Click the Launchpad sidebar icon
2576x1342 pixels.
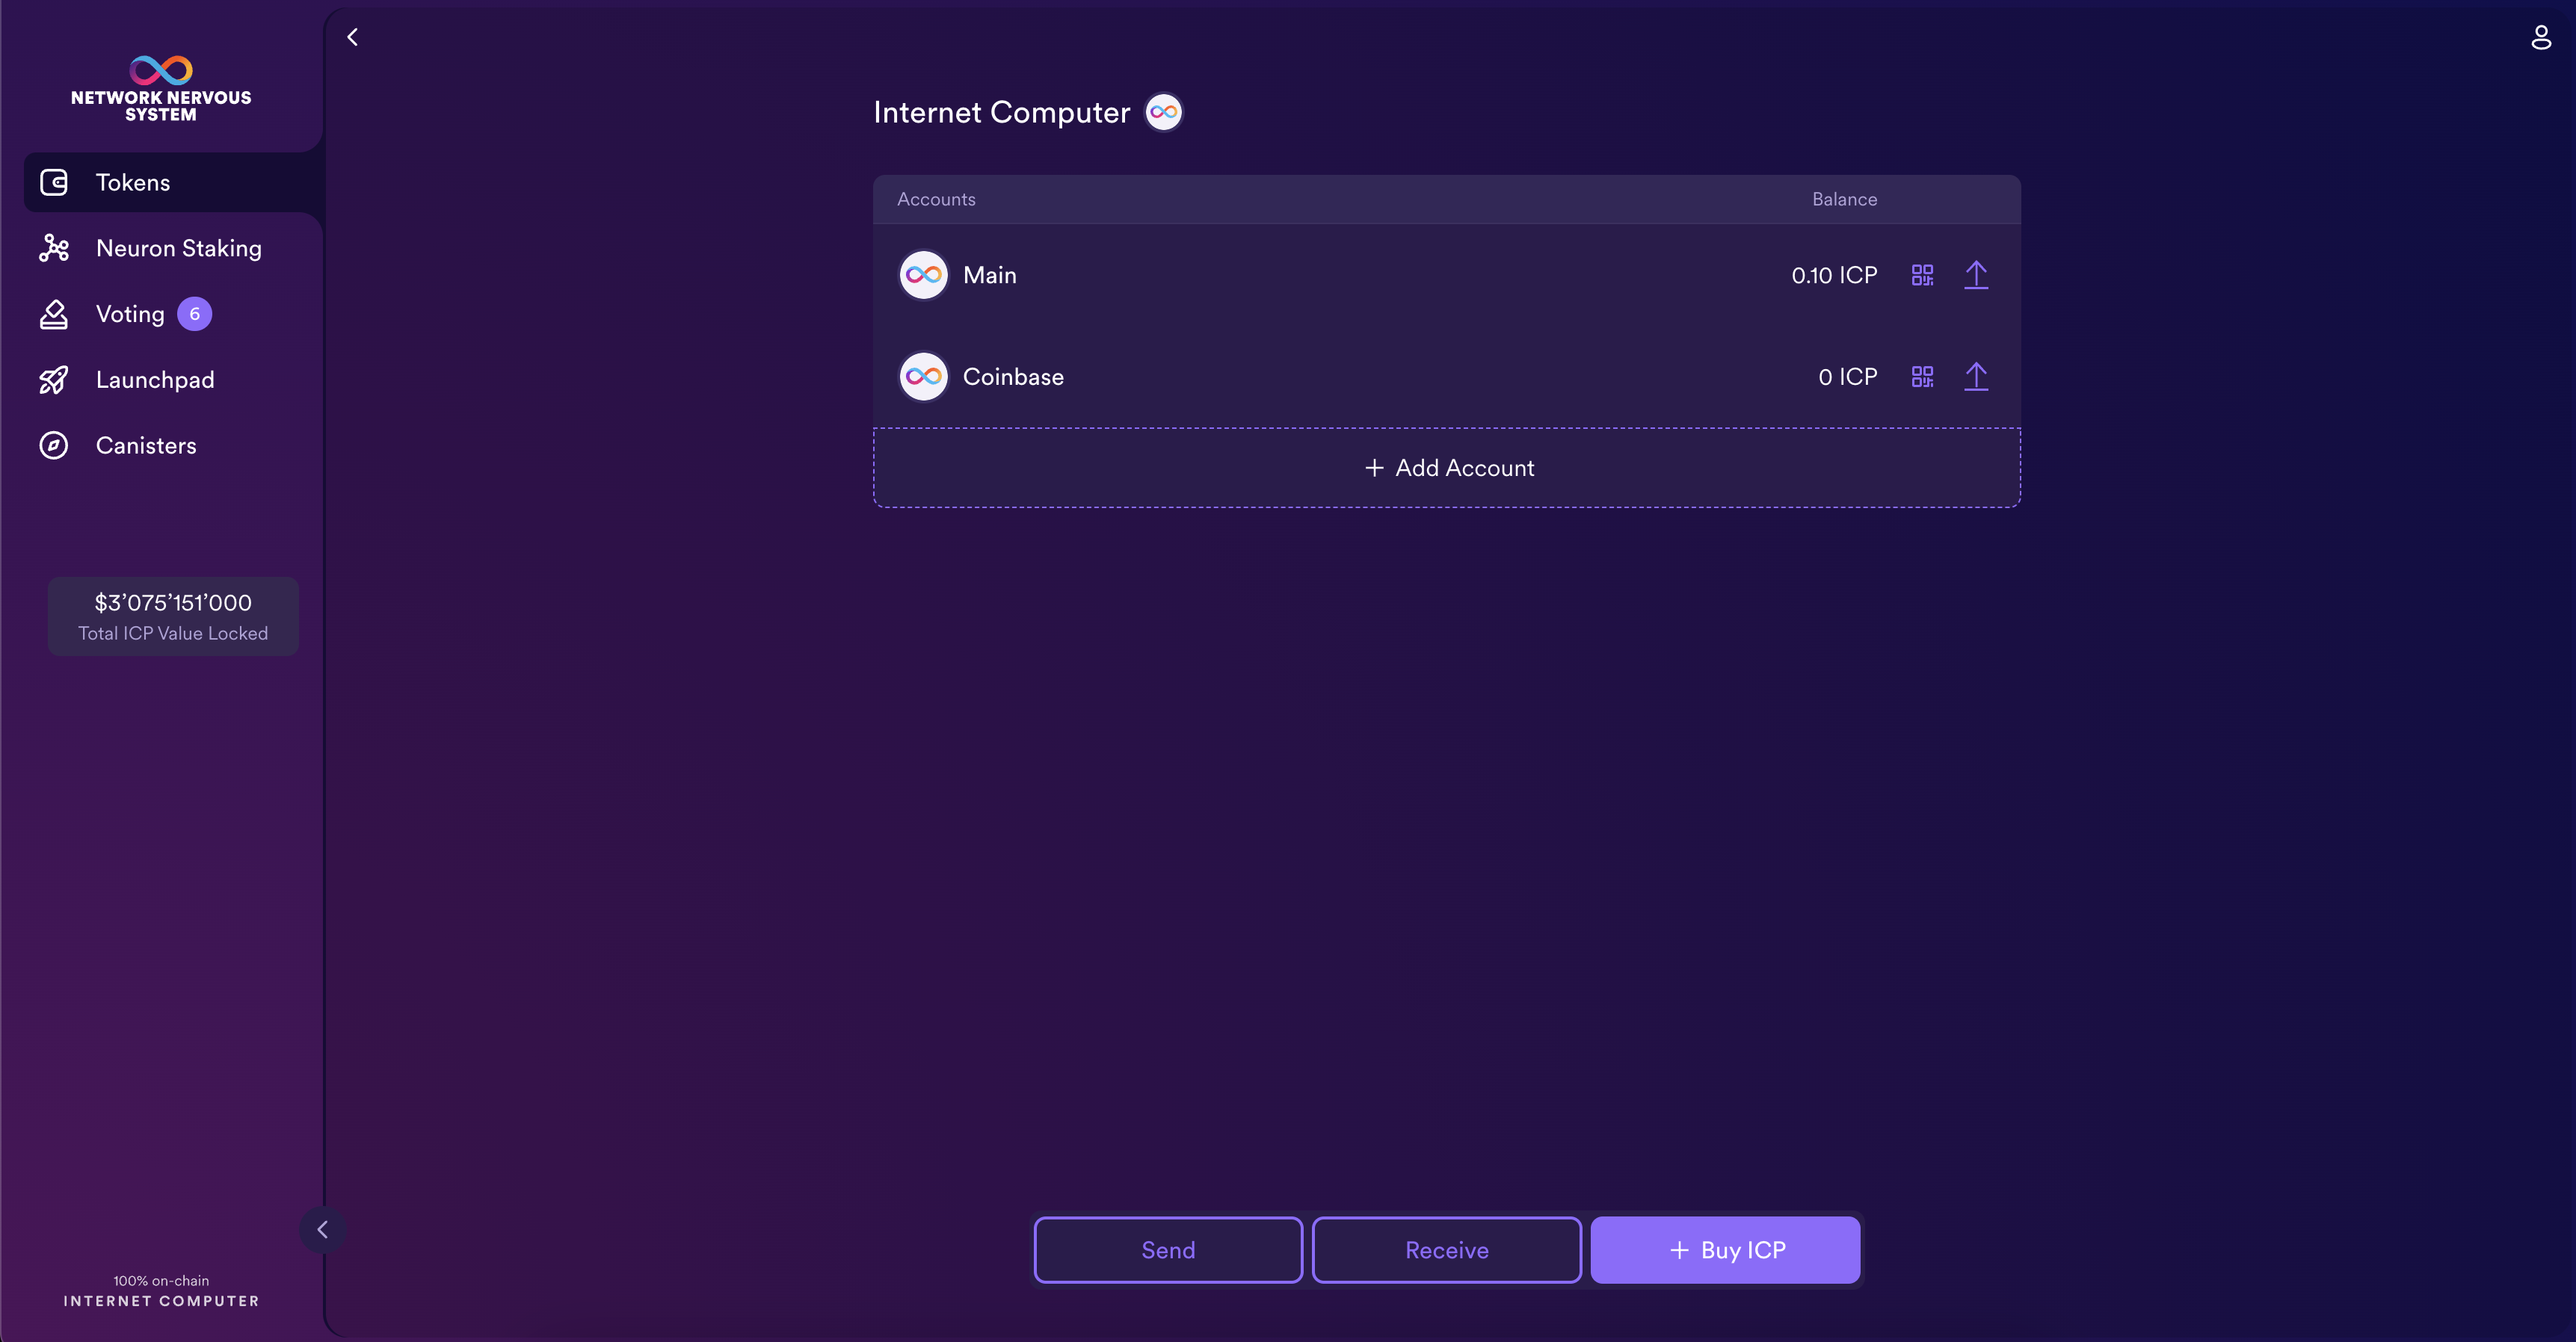pyautogui.click(x=53, y=378)
